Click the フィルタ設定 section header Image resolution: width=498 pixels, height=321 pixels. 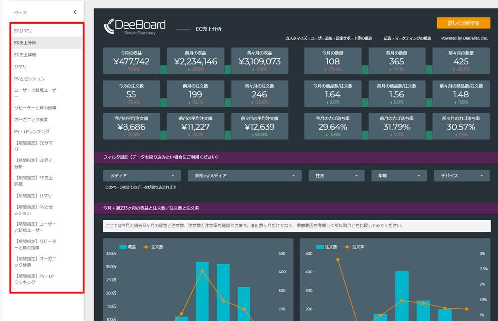[x=296, y=157]
